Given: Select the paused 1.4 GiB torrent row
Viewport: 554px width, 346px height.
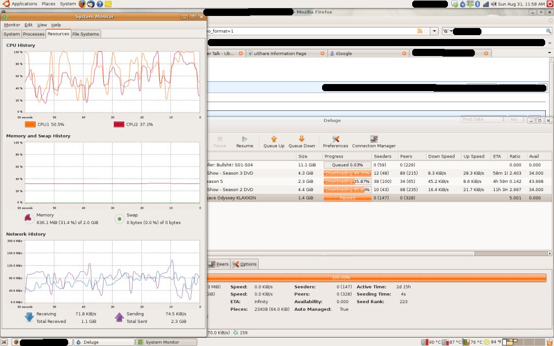Looking at the screenshot, I should pos(379,198).
